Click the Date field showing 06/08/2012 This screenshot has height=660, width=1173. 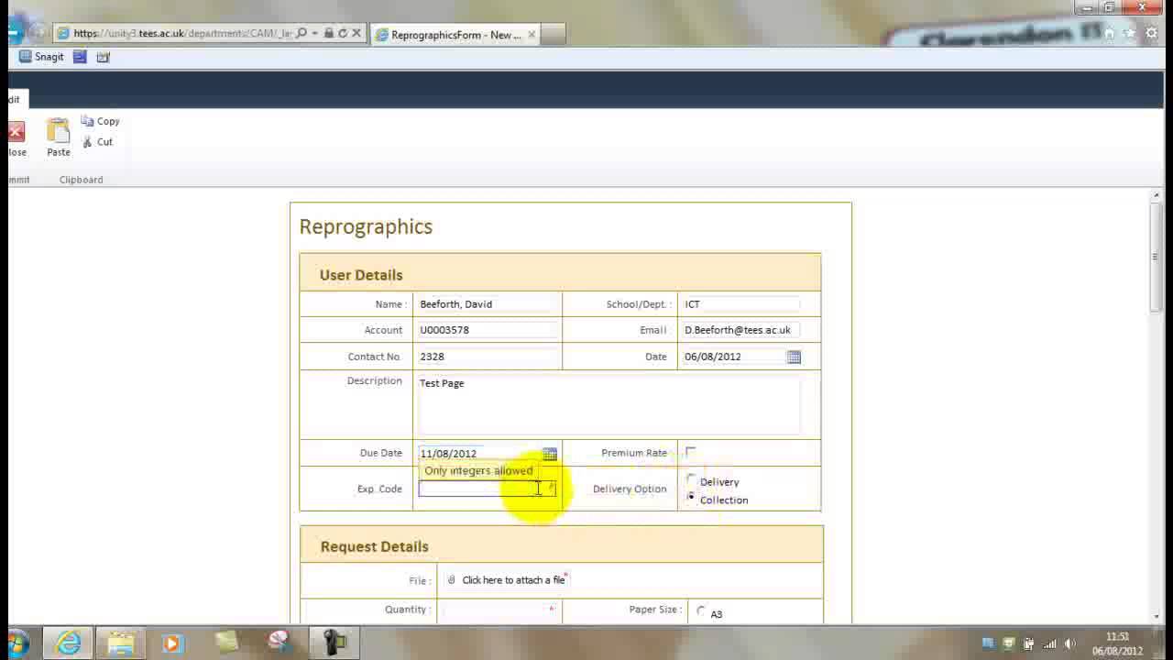pos(733,357)
